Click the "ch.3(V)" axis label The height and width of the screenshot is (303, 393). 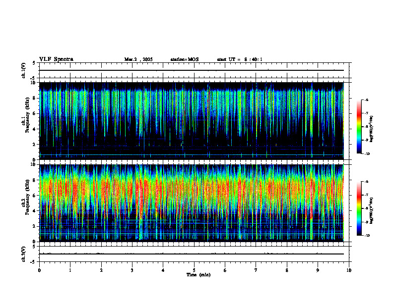click(24, 254)
